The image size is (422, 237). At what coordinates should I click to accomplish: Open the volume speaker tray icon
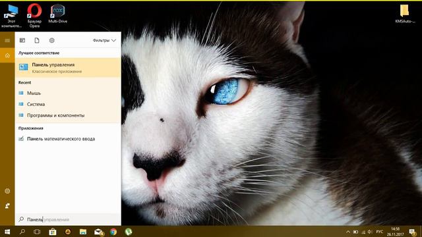[x=371, y=232]
